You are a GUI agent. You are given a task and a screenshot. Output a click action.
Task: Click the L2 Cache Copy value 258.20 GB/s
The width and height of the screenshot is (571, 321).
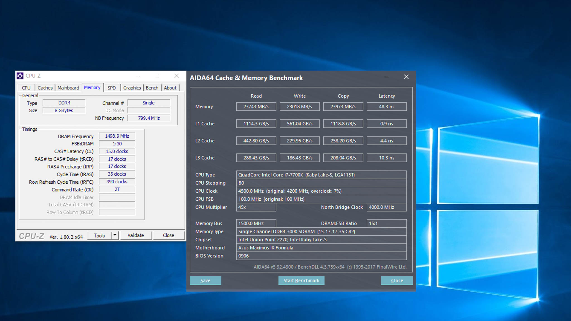pyautogui.click(x=343, y=141)
